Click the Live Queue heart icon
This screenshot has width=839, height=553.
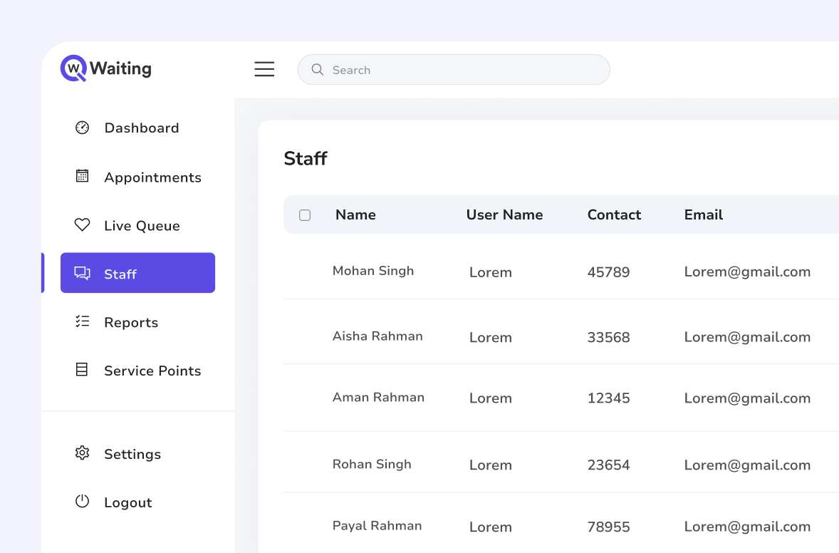click(82, 224)
